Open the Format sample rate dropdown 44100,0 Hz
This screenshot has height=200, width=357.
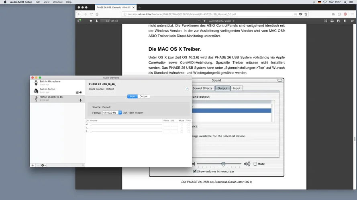pos(120,112)
